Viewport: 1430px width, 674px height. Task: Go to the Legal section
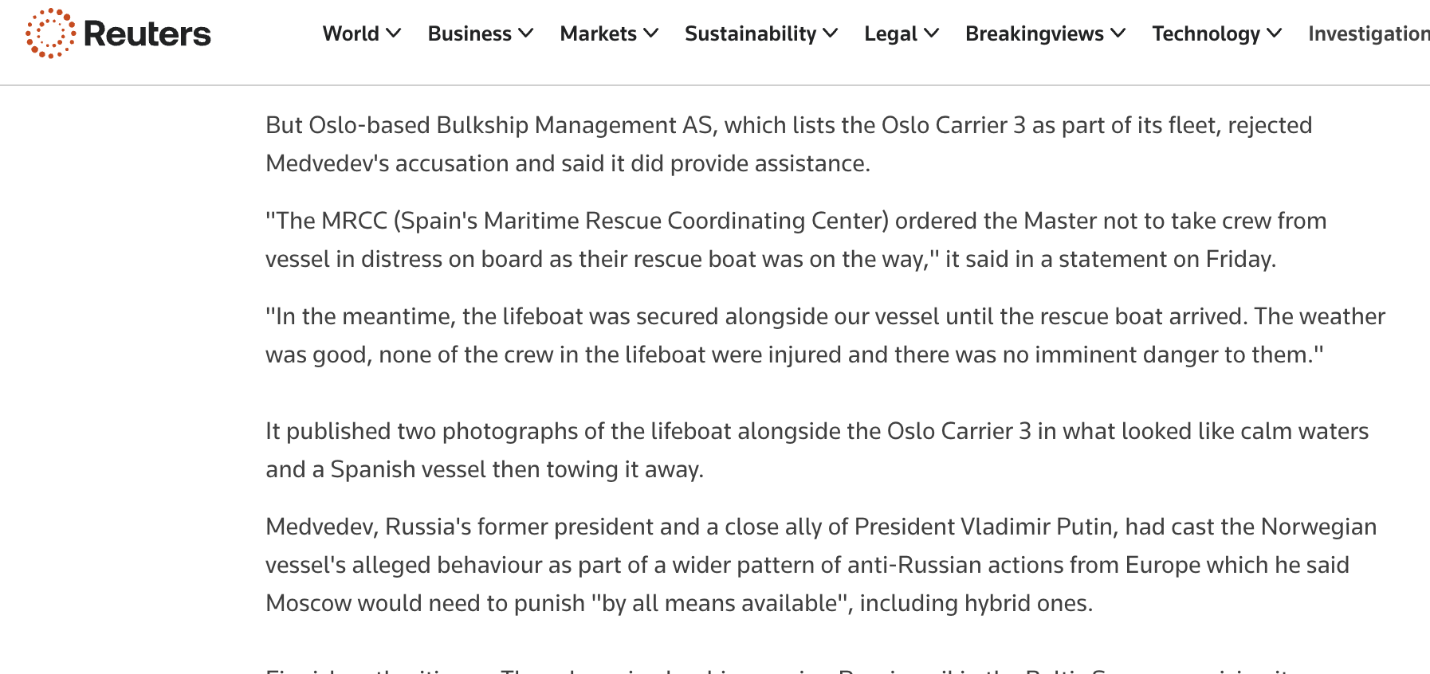pos(891,33)
